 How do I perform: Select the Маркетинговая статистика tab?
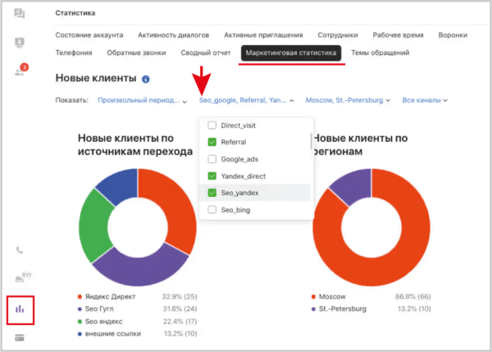pyautogui.click(x=291, y=53)
